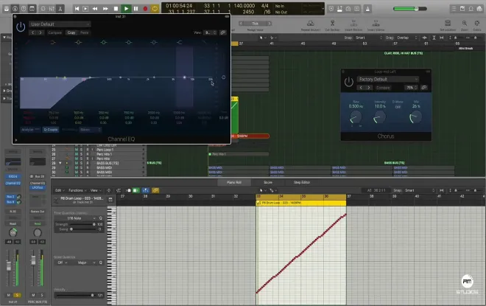Open the Snap Smart dropdown in tracks area
This screenshot has width=486, height=306.
(x=369, y=38)
